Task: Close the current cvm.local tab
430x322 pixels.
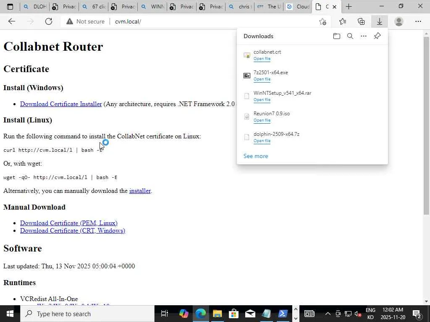Action: pos(335,7)
